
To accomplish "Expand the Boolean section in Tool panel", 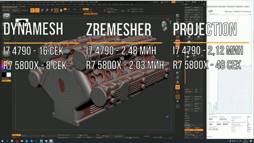I will click(187, 118).
